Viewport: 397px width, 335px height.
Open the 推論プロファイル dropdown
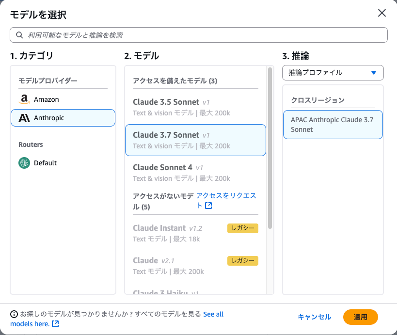click(333, 73)
